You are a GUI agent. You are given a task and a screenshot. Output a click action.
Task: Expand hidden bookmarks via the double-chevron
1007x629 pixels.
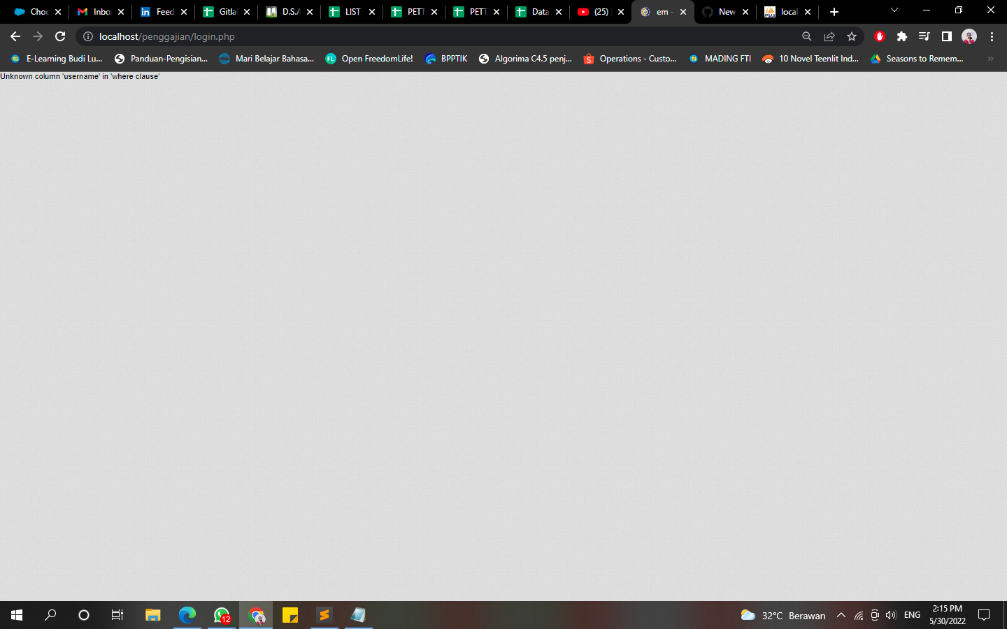(x=990, y=59)
